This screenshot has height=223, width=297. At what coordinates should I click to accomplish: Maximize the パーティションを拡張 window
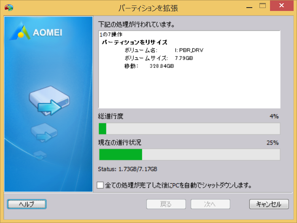(262, 5)
